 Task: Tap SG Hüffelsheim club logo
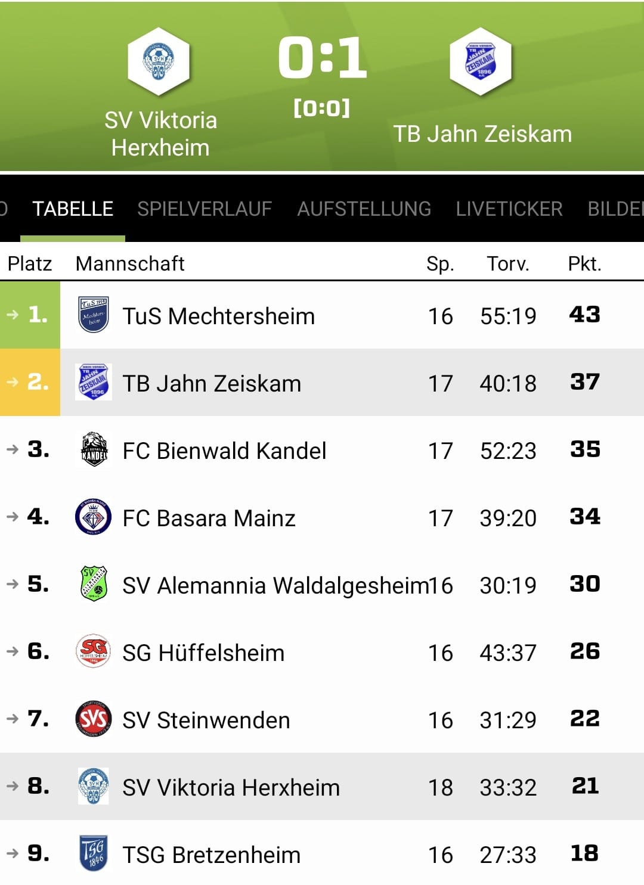(x=94, y=651)
